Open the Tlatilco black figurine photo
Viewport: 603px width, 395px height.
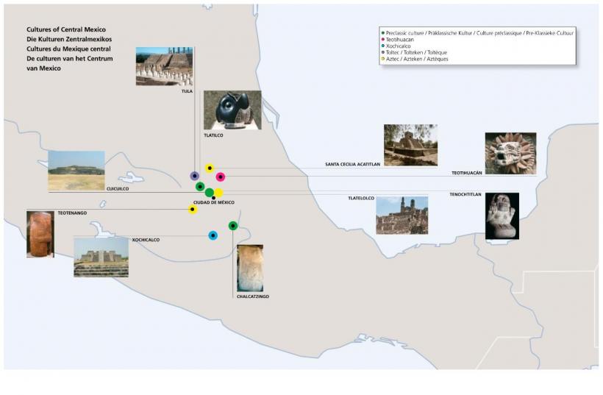232,110
